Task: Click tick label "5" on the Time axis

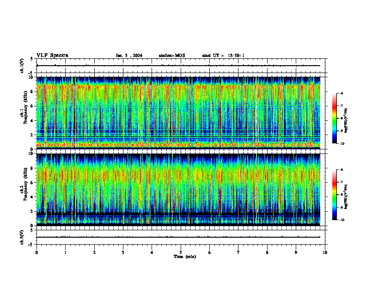Action: click(x=181, y=252)
